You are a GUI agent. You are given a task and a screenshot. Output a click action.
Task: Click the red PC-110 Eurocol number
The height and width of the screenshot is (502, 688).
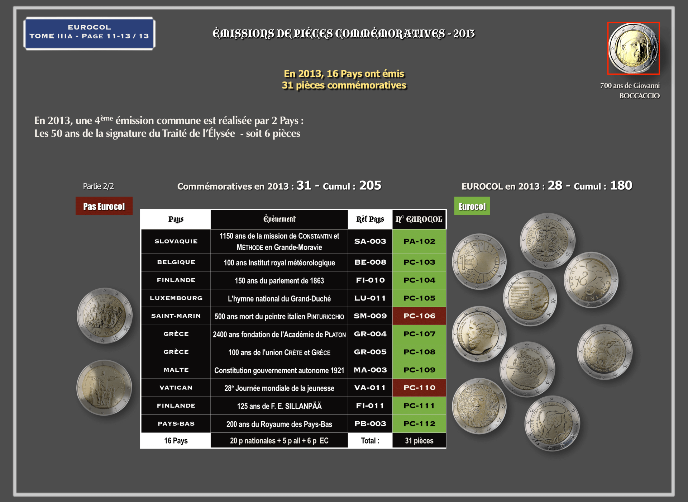[419, 388]
